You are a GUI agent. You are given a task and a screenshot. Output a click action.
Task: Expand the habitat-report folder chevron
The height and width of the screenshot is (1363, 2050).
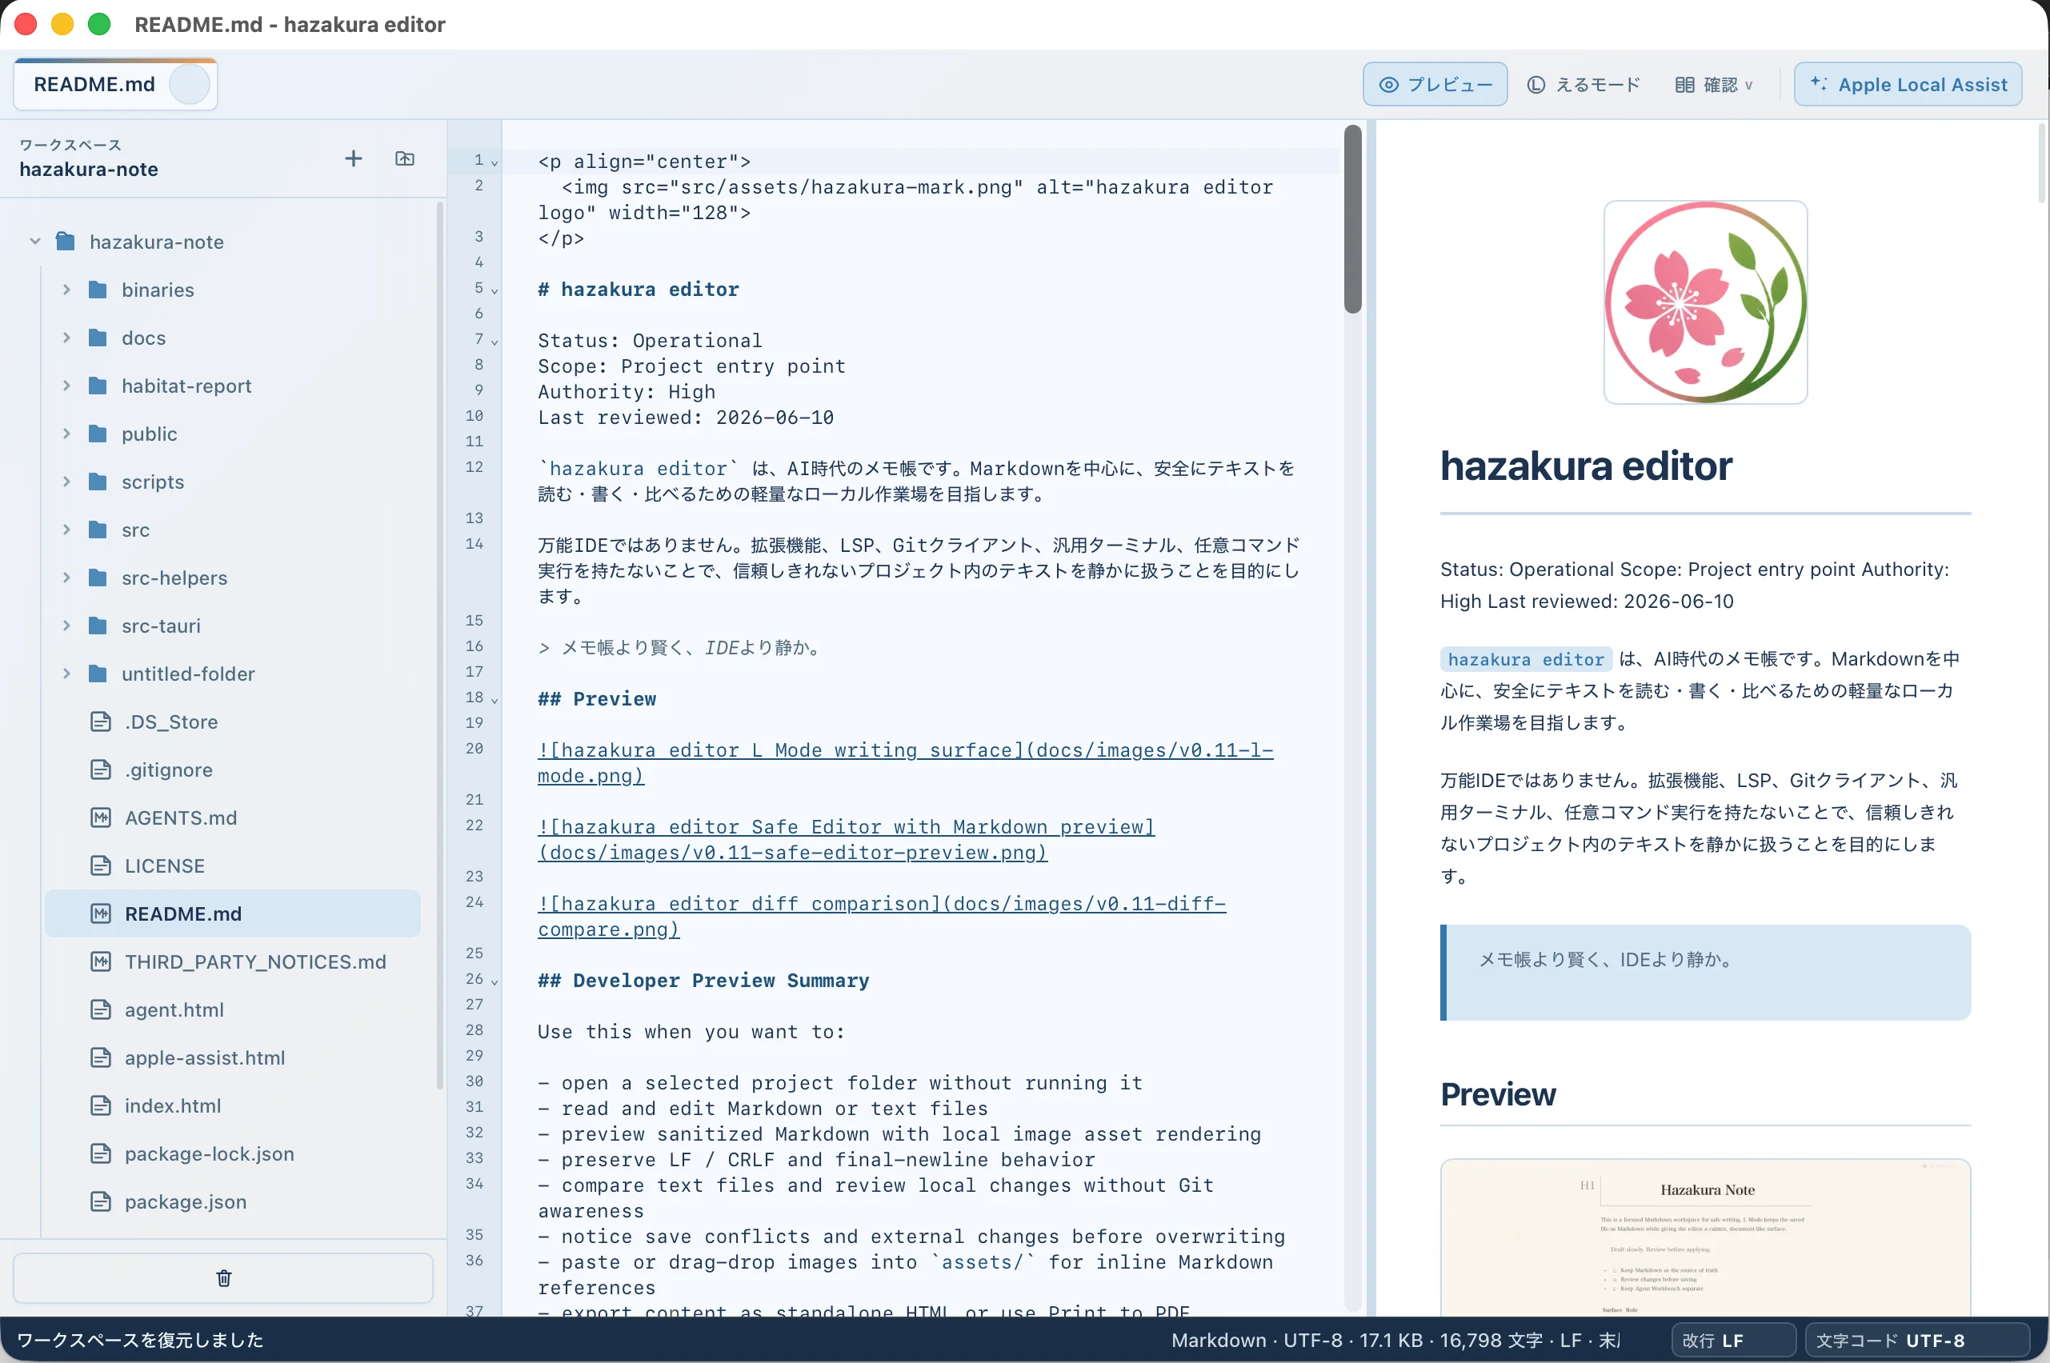[x=66, y=385]
